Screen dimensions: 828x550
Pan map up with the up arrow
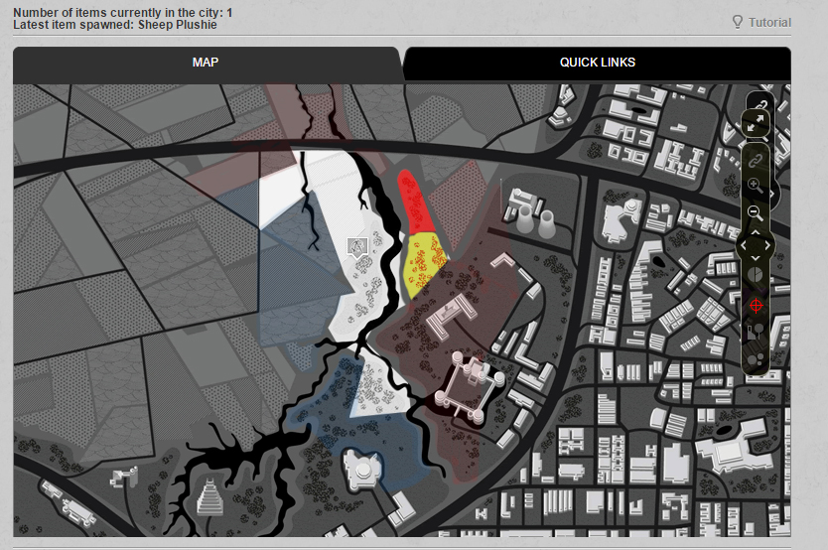click(756, 232)
